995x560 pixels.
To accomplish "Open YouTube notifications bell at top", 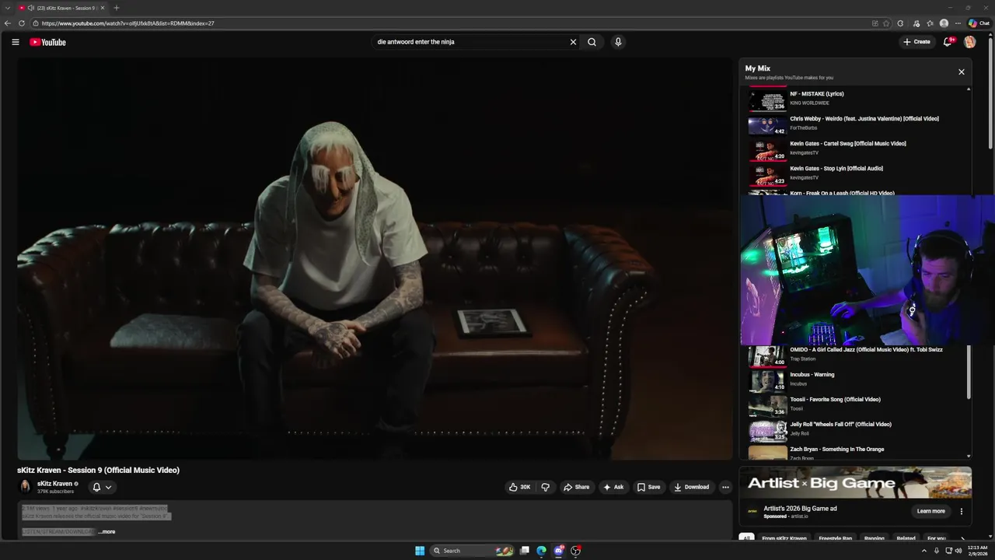I will pyautogui.click(x=948, y=42).
